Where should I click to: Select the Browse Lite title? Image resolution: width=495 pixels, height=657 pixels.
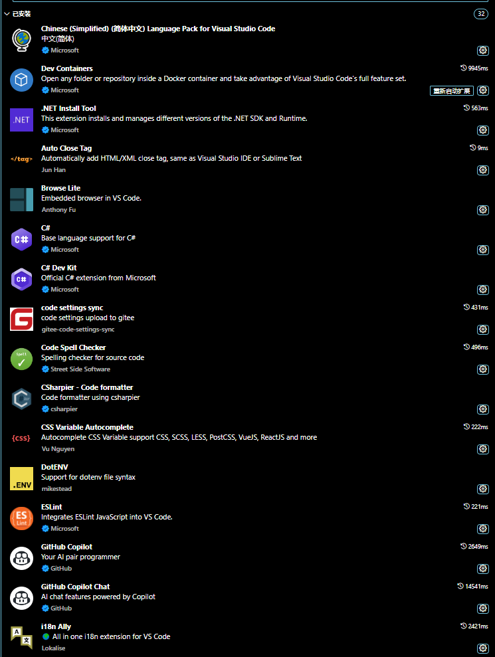pos(60,188)
